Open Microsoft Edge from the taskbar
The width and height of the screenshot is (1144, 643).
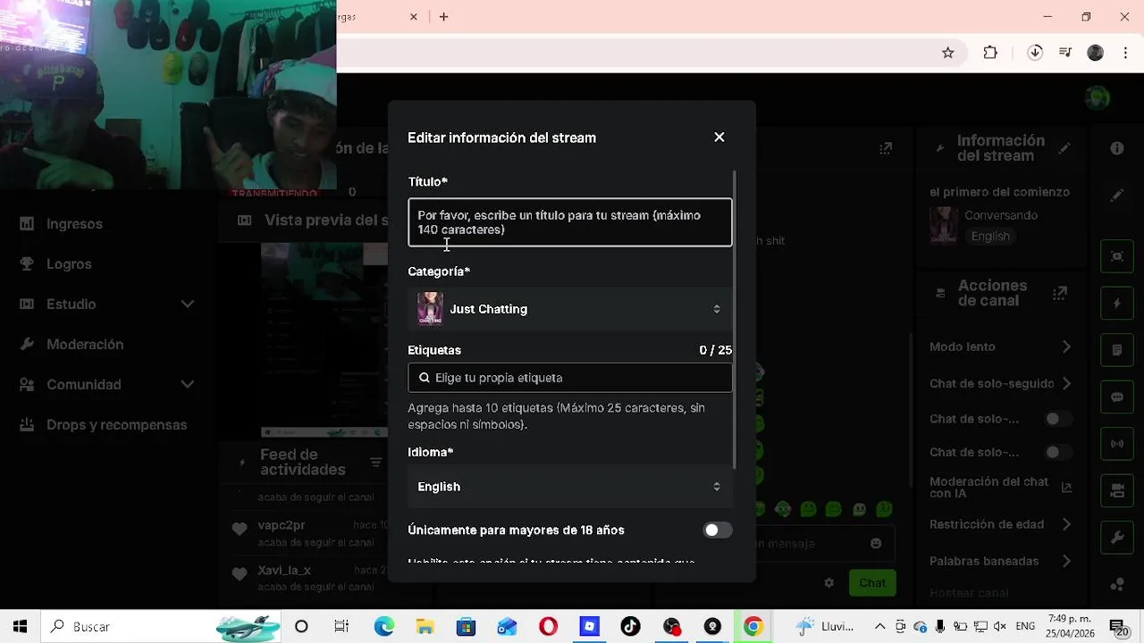click(x=383, y=627)
